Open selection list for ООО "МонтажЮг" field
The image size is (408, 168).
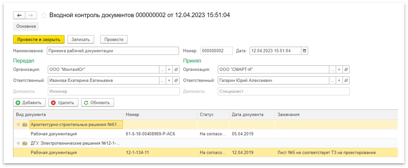pyautogui.click(x=162, y=69)
